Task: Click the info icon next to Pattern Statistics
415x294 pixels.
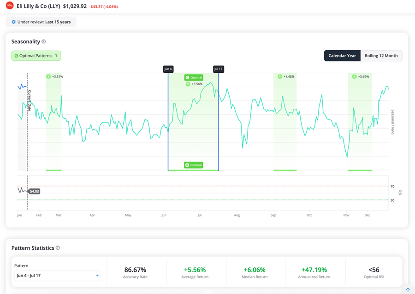Action: [58, 248]
